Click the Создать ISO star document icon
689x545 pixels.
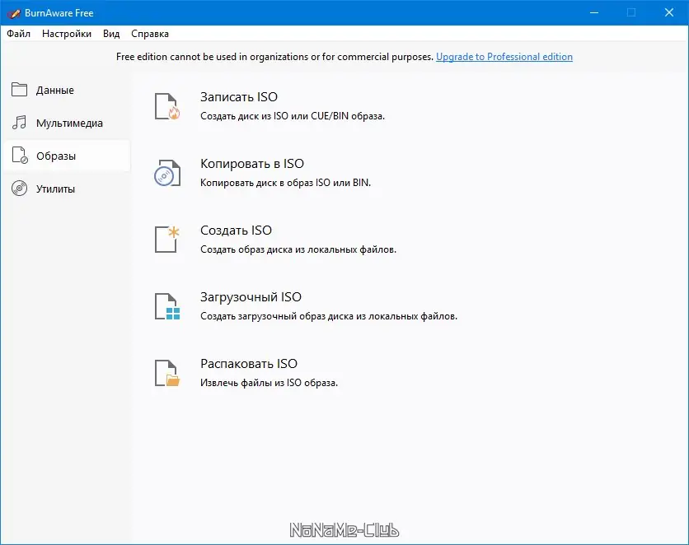click(x=167, y=239)
